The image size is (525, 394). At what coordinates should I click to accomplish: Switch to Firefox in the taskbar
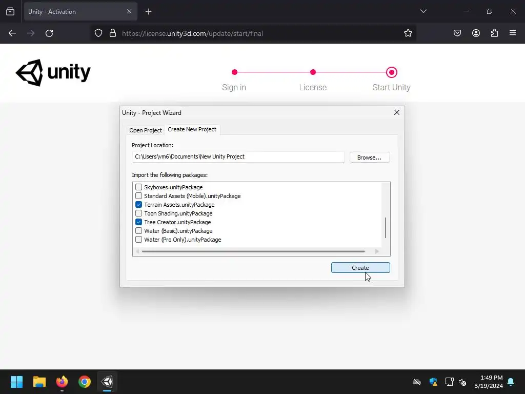click(62, 382)
